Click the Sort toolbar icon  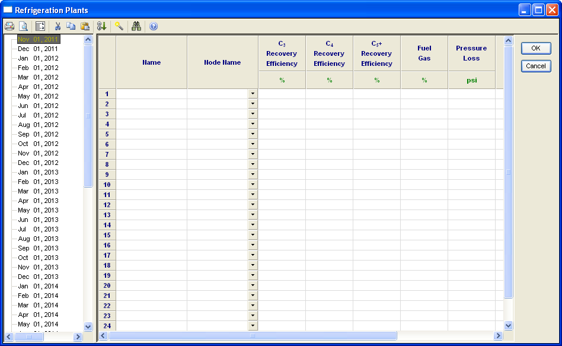click(101, 26)
